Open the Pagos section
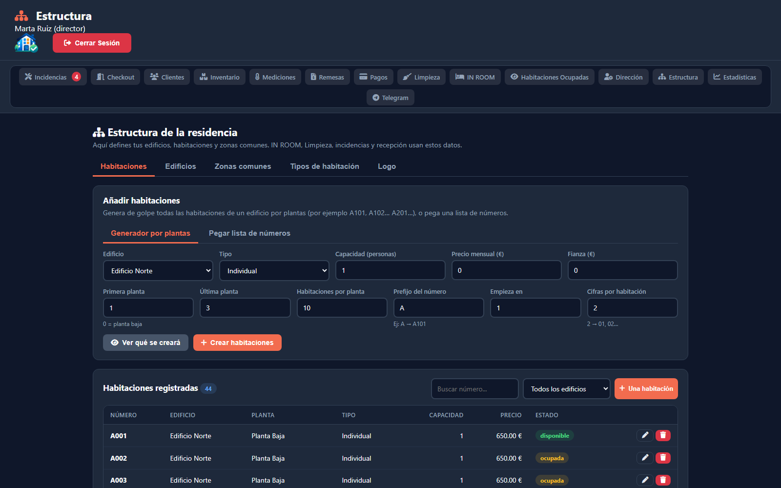 coord(373,77)
